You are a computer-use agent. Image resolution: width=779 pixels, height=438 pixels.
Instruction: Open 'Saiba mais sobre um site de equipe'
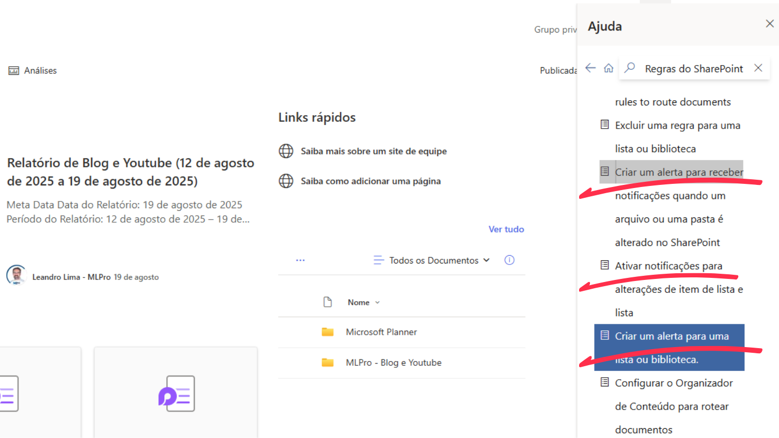[373, 151]
